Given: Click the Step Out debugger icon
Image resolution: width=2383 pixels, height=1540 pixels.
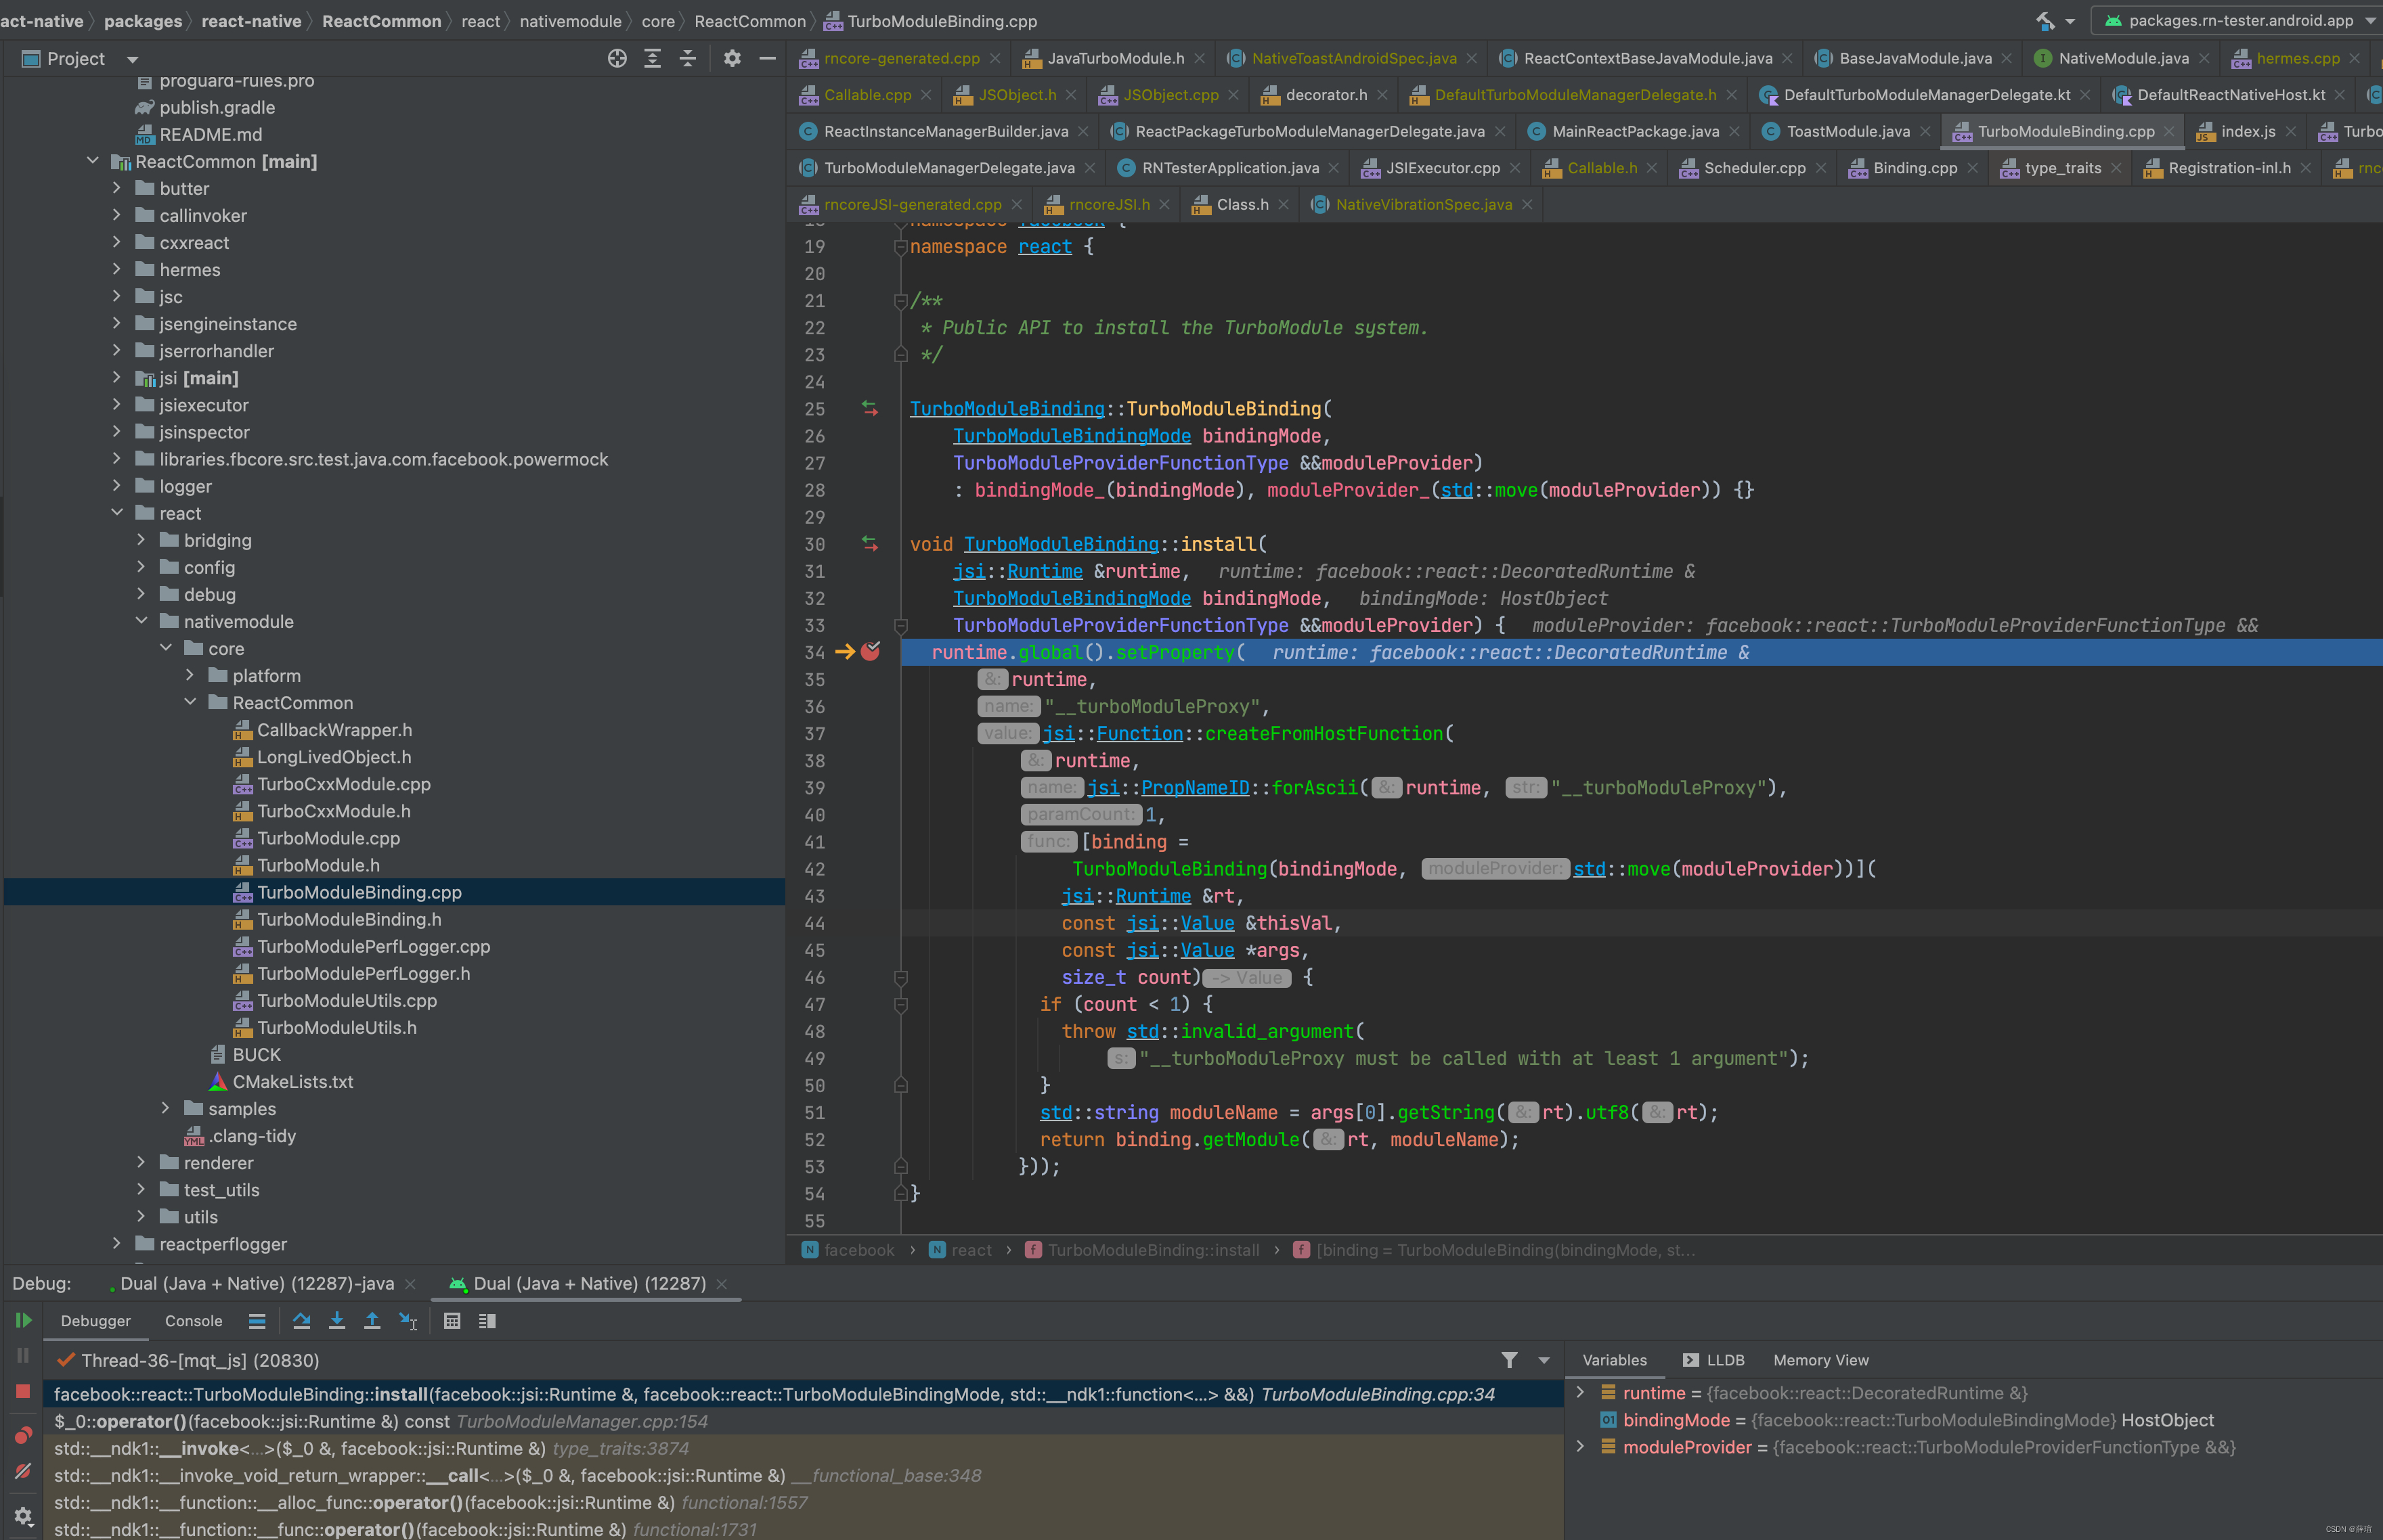Looking at the screenshot, I should (x=372, y=1321).
